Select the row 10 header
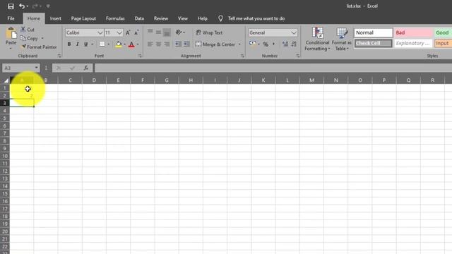 click(5, 156)
